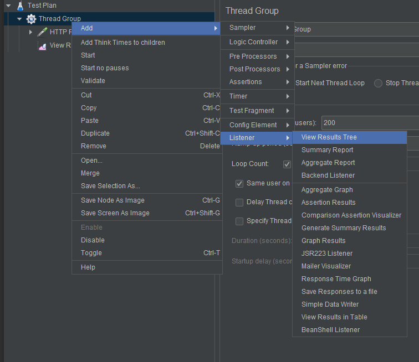Add a Backend Listener
419x362 pixels.
[350, 175]
